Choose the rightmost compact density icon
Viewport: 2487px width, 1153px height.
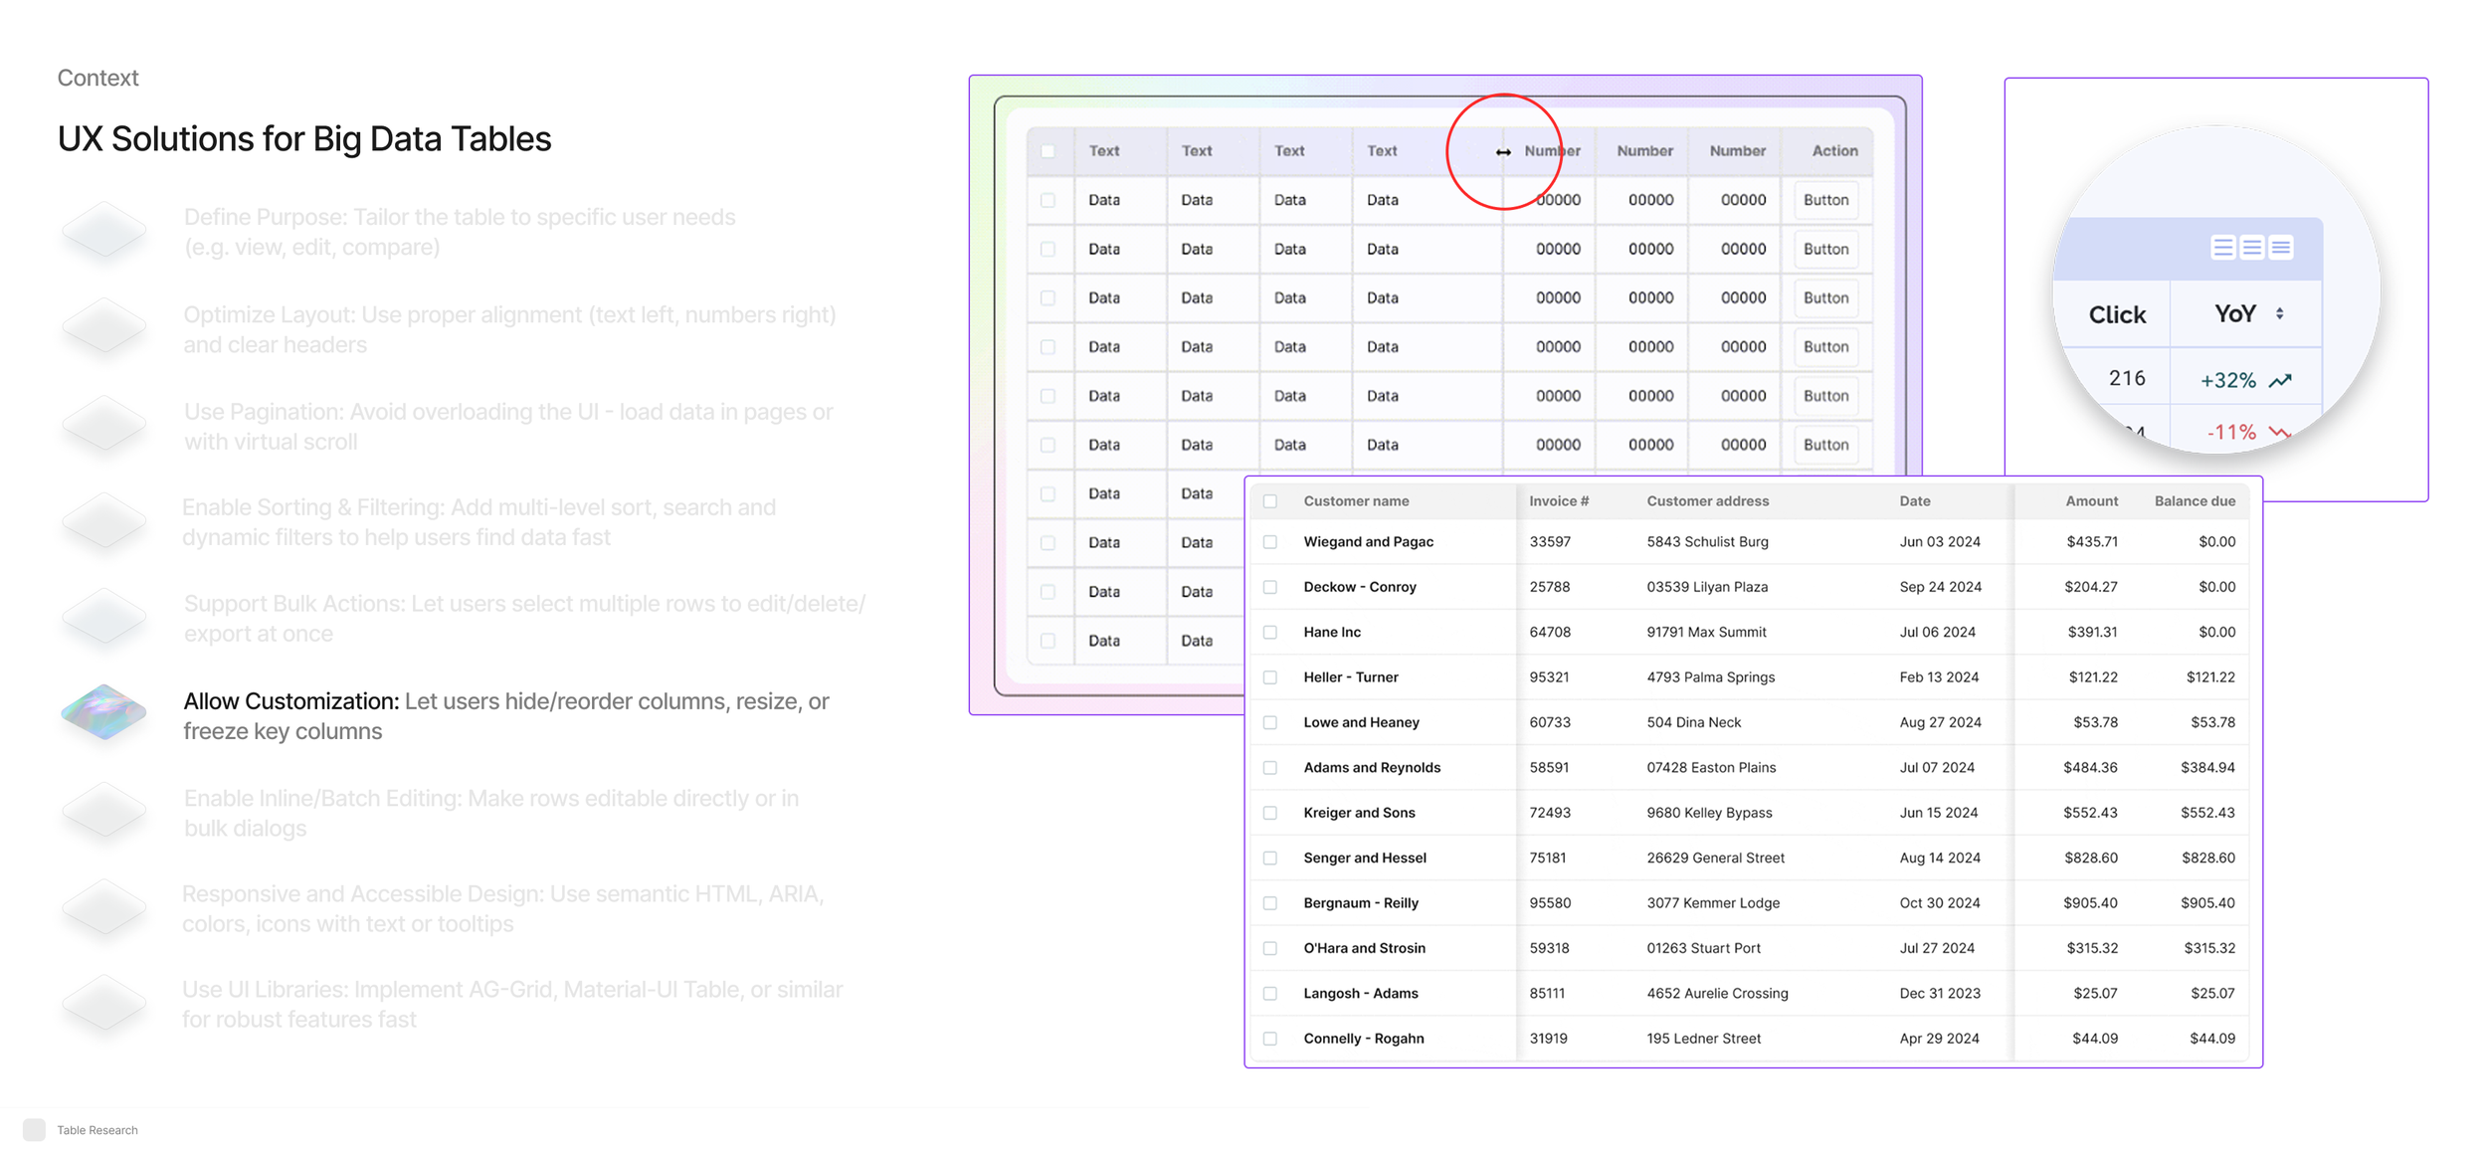pyautogui.click(x=2281, y=247)
